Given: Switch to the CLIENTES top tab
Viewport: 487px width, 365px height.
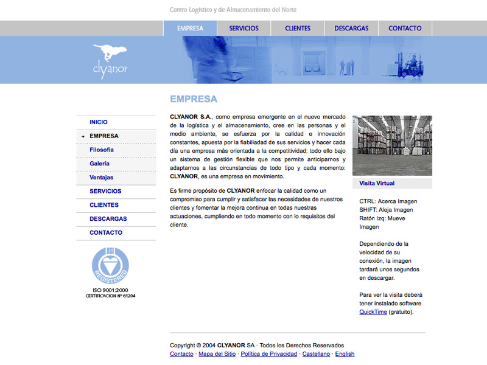Looking at the screenshot, I should click(x=298, y=29).
